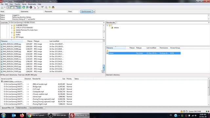Switch to Queued files tab
210x118 pixels.
coord(8,108)
